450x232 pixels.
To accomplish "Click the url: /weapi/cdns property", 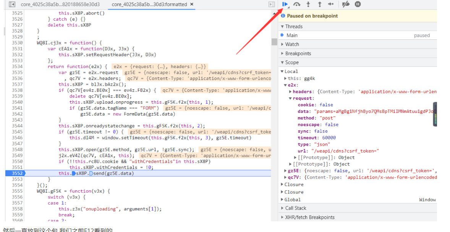I will (338, 151).
